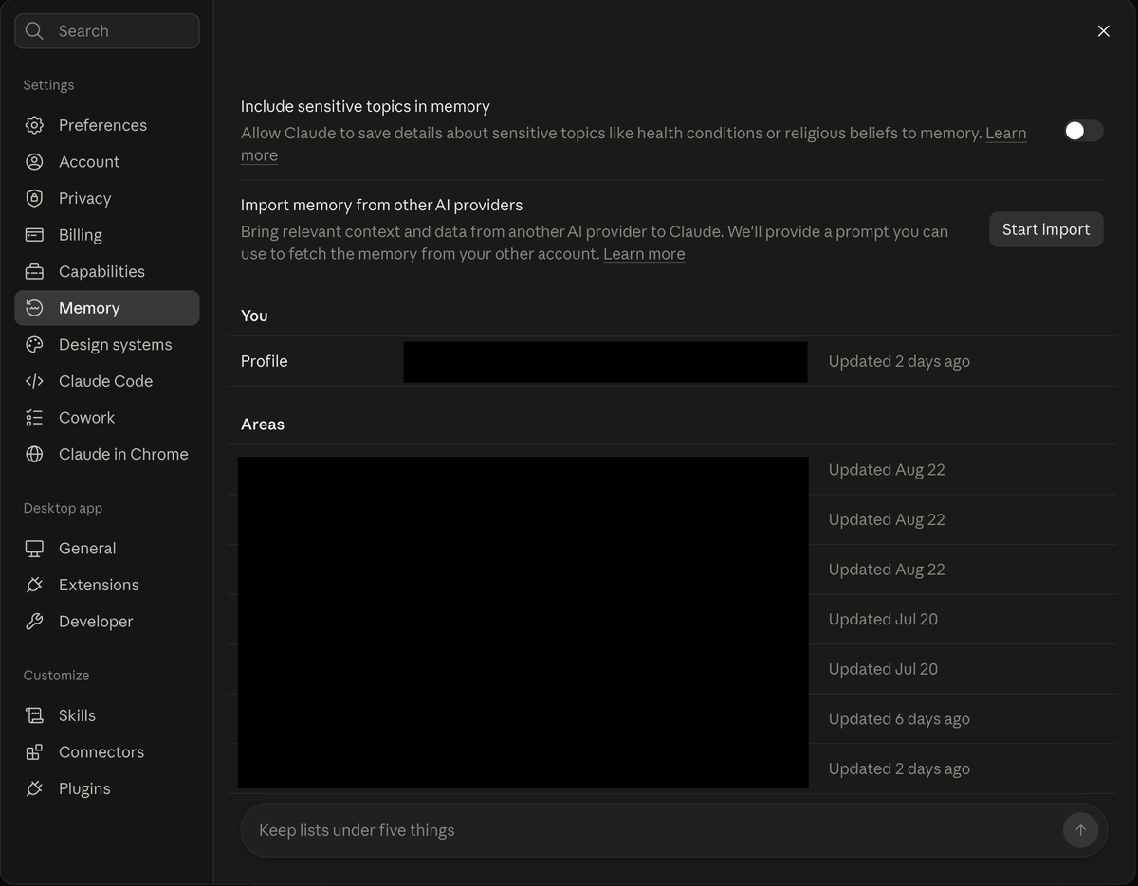Follow the Learn more link about importing memory
Image resolution: width=1138 pixels, height=886 pixels.
click(644, 254)
